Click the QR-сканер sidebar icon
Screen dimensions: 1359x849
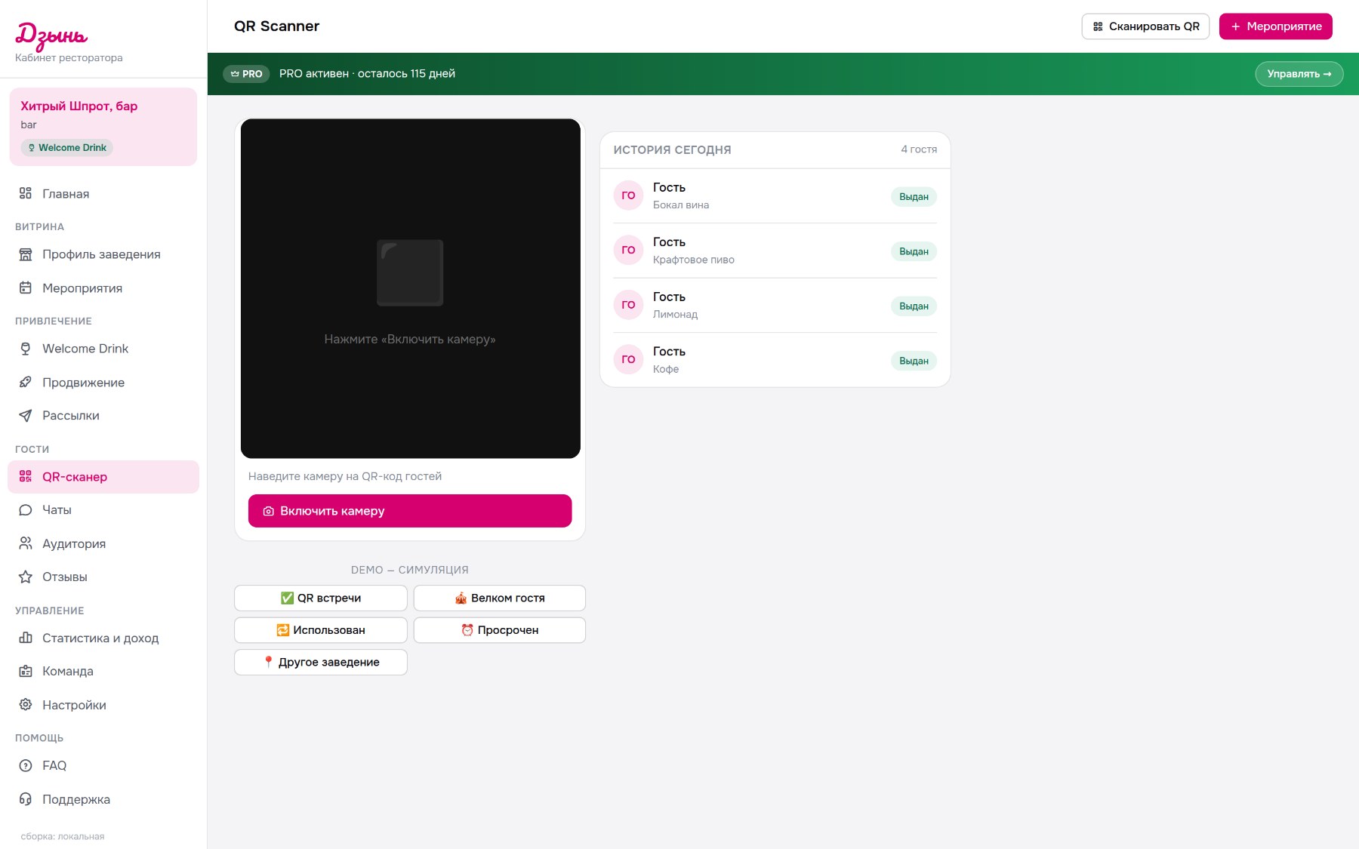pos(26,476)
